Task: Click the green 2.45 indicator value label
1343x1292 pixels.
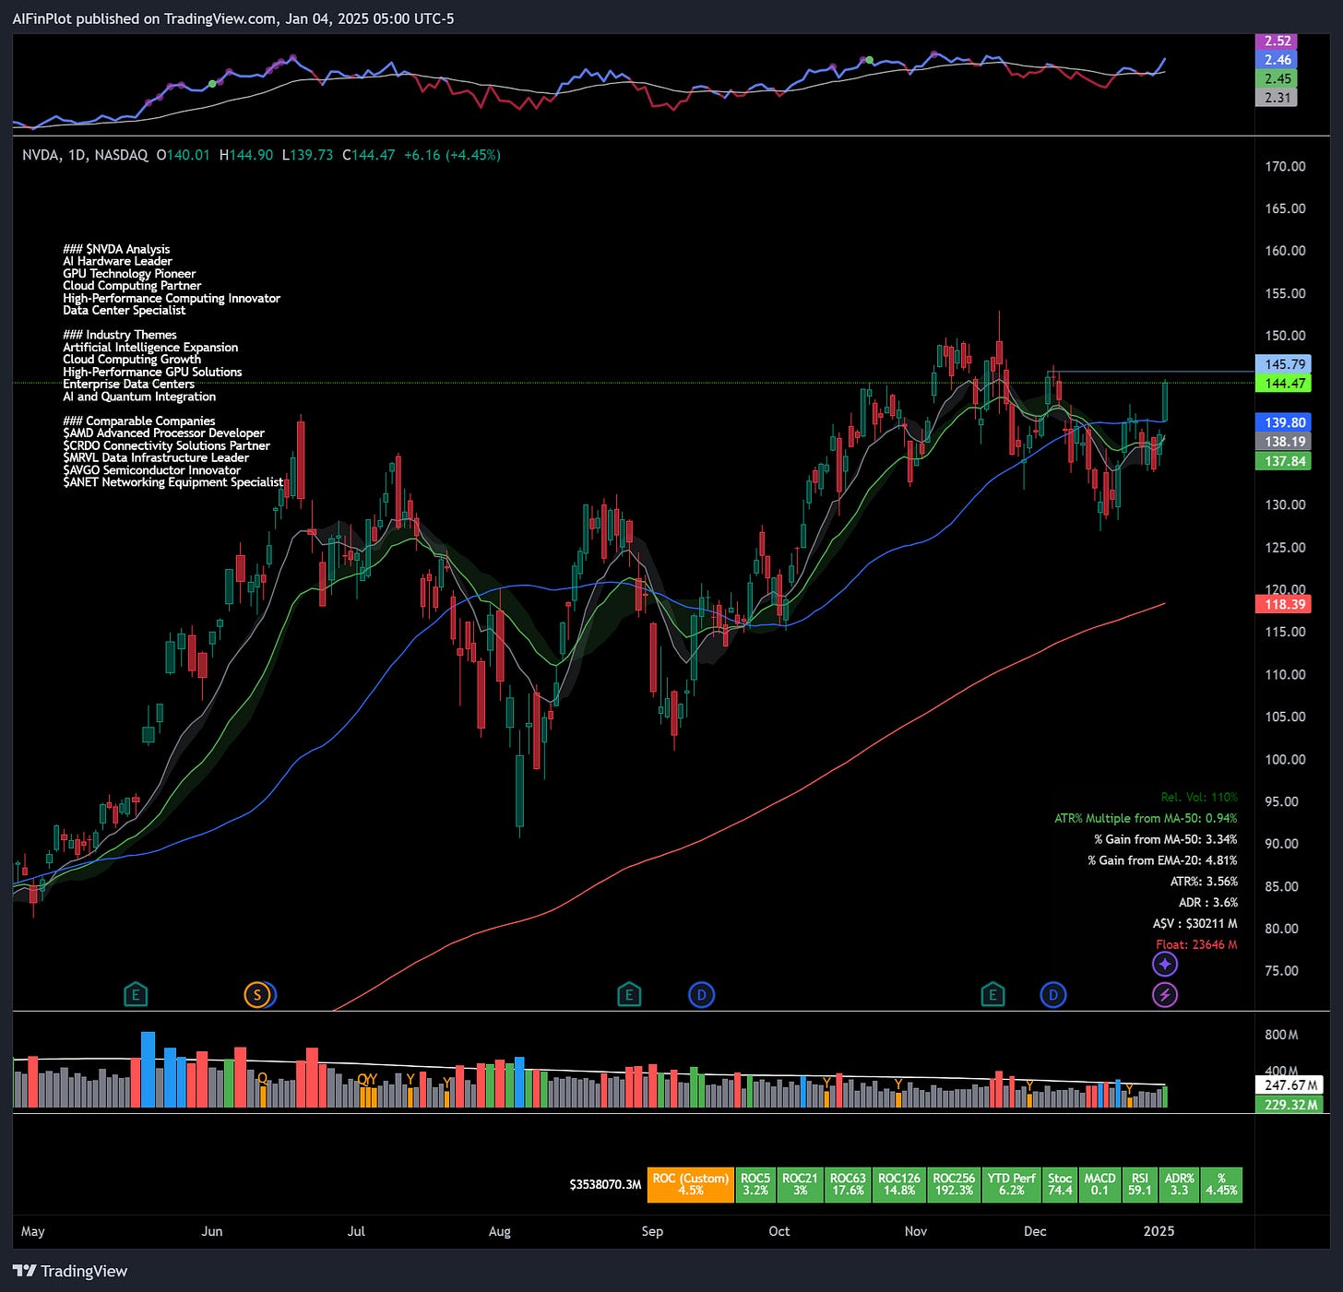Action: coord(1278,79)
